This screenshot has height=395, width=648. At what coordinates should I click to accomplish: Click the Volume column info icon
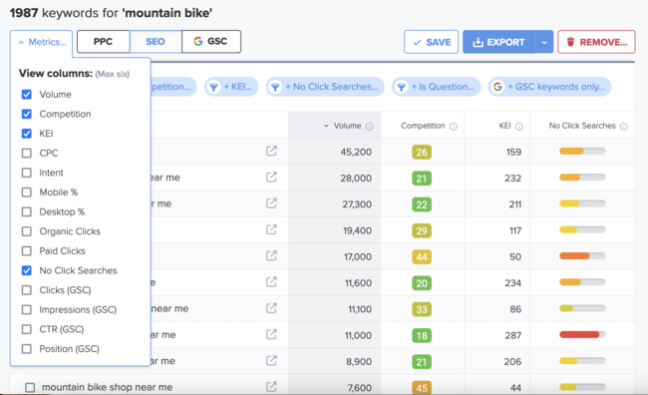(x=370, y=127)
